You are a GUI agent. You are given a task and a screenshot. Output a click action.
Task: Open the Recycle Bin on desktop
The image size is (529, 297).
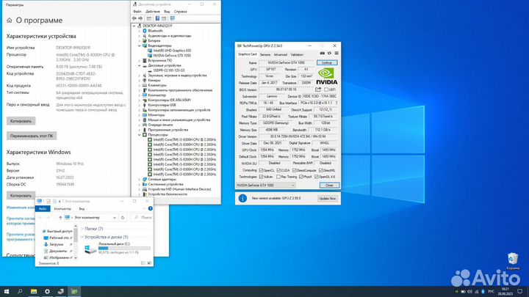click(x=513, y=260)
